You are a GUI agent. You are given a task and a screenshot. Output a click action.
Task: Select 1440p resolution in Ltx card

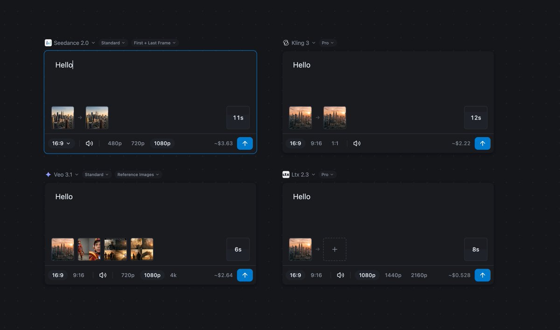tap(393, 275)
